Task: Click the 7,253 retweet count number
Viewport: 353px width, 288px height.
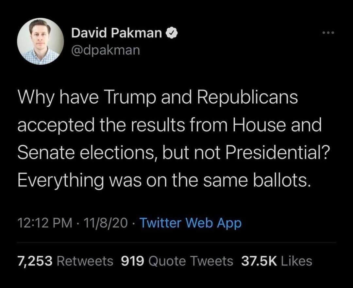Action: click(x=35, y=261)
